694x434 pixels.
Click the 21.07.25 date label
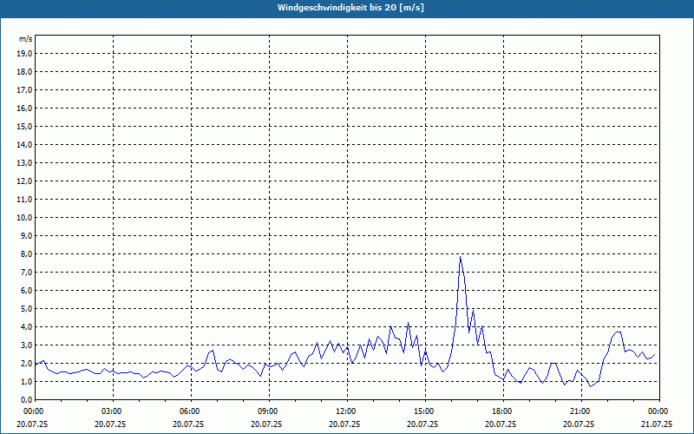pos(657,424)
